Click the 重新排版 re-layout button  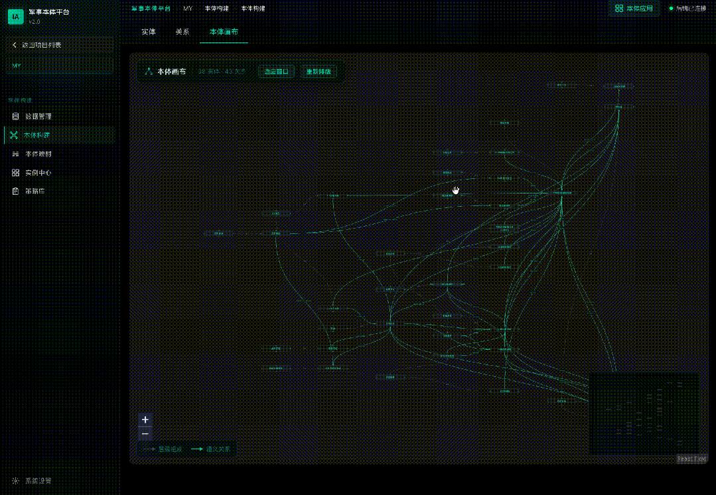point(319,72)
